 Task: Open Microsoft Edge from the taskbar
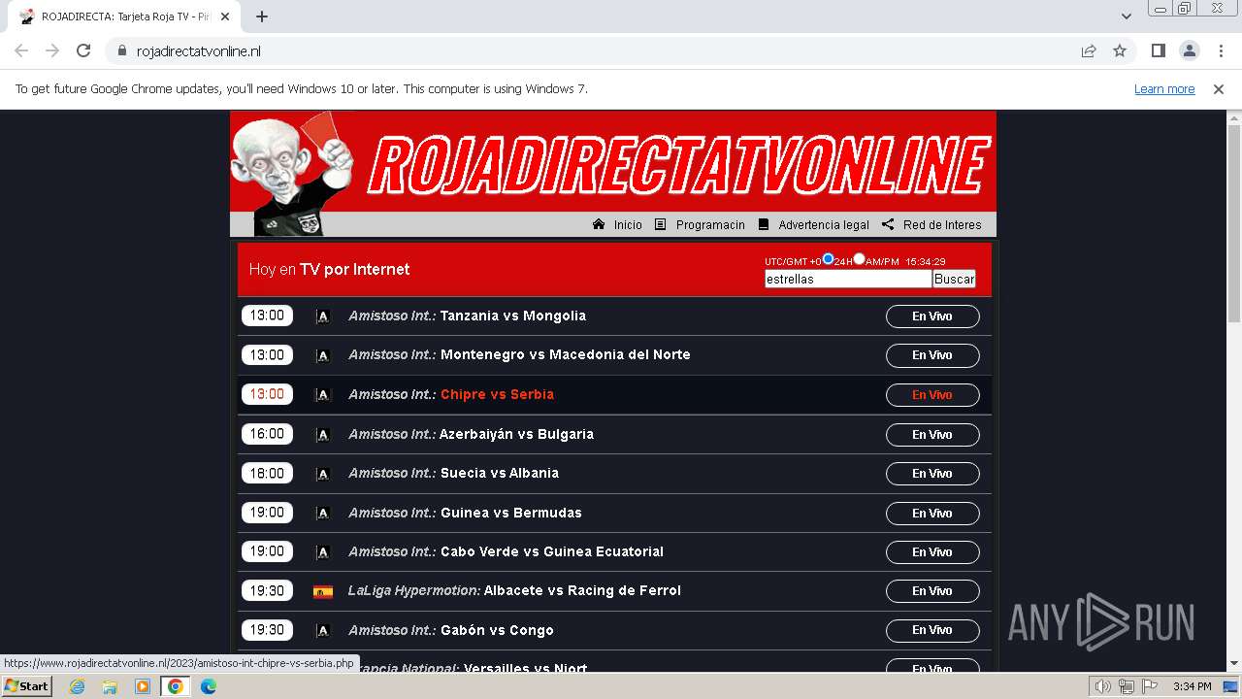coord(209,686)
